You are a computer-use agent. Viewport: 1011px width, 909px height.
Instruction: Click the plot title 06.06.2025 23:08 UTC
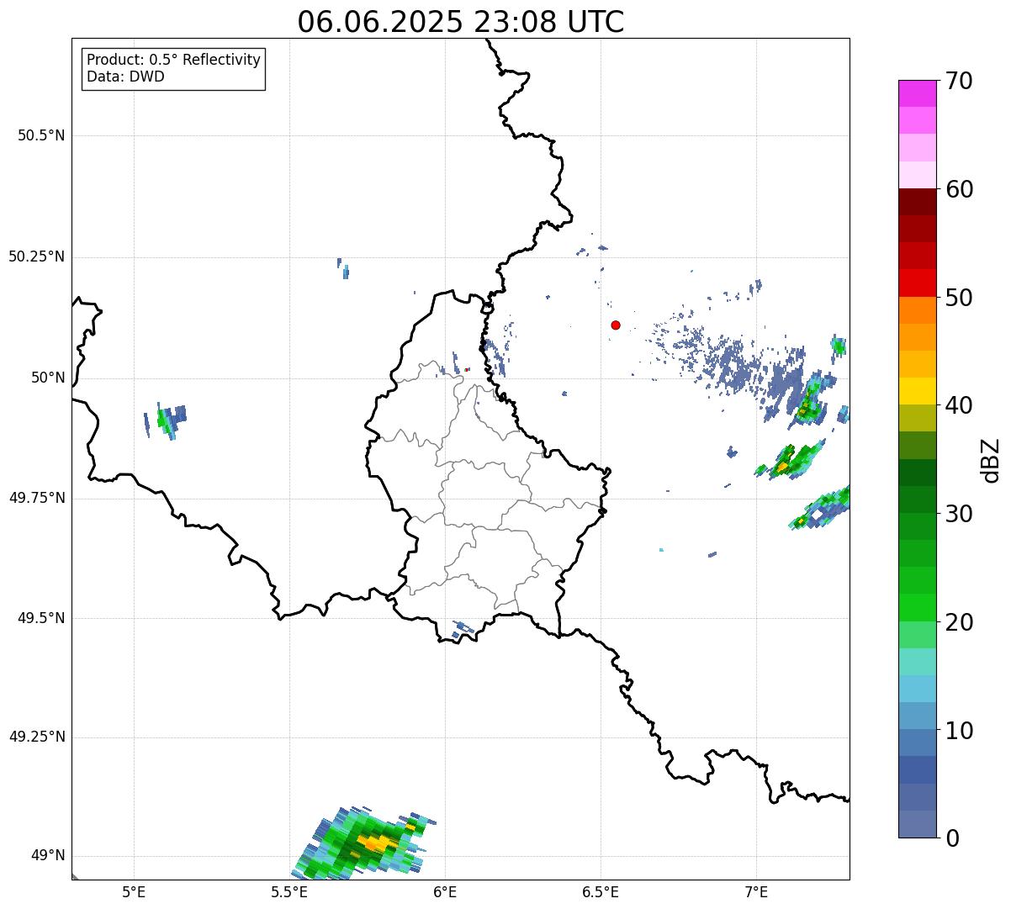[461, 22]
